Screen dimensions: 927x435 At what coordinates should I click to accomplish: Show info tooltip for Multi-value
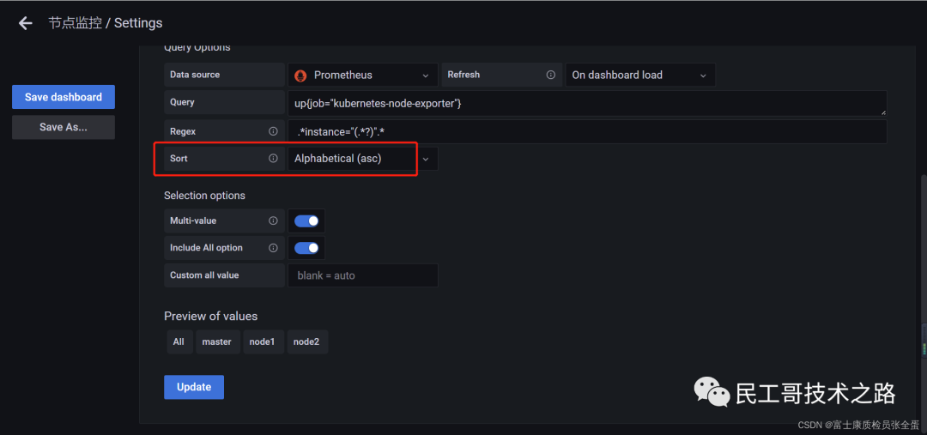(x=273, y=221)
